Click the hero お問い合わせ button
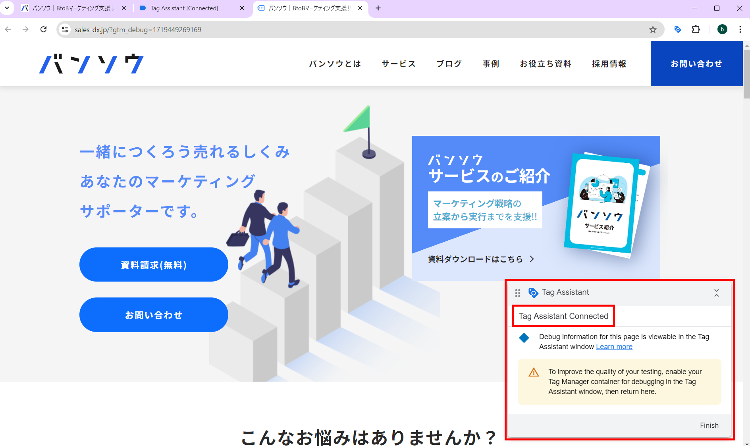Image resolution: width=750 pixels, height=446 pixels. [154, 315]
